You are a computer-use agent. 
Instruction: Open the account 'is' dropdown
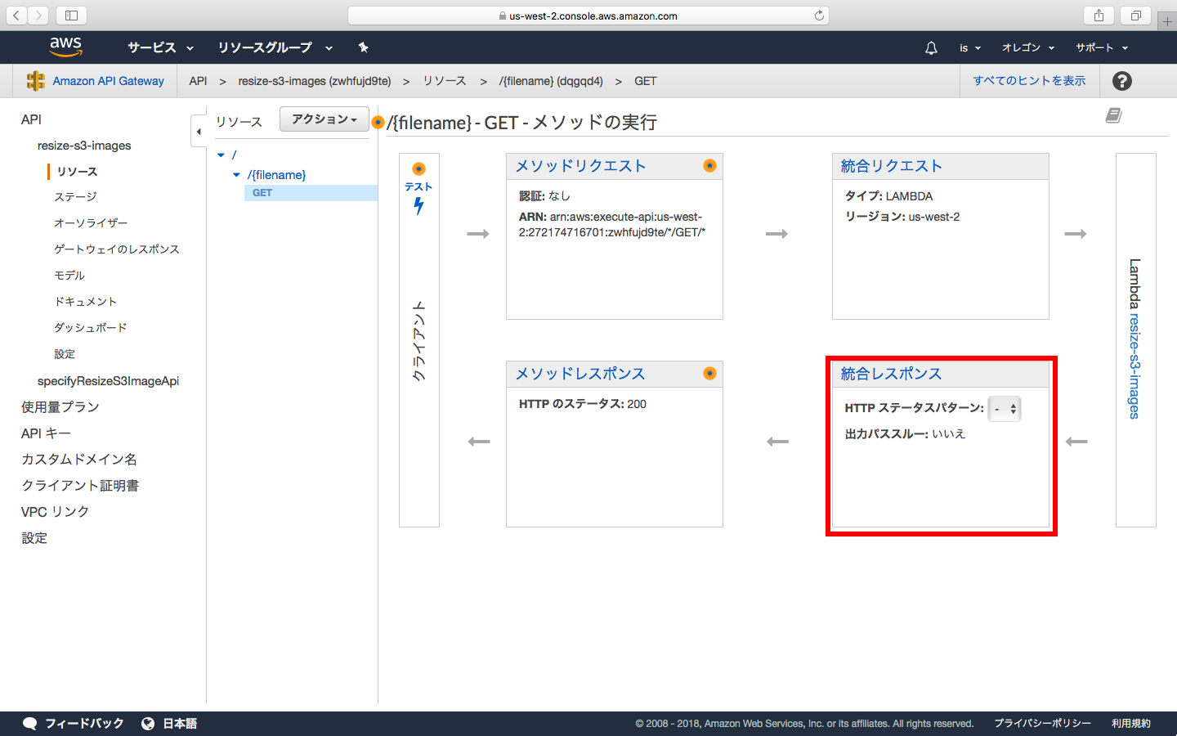point(969,48)
